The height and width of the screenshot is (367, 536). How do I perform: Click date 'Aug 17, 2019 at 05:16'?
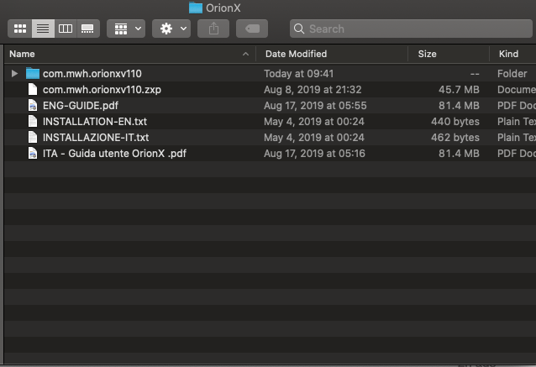pyautogui.click(x=314, y=154)
